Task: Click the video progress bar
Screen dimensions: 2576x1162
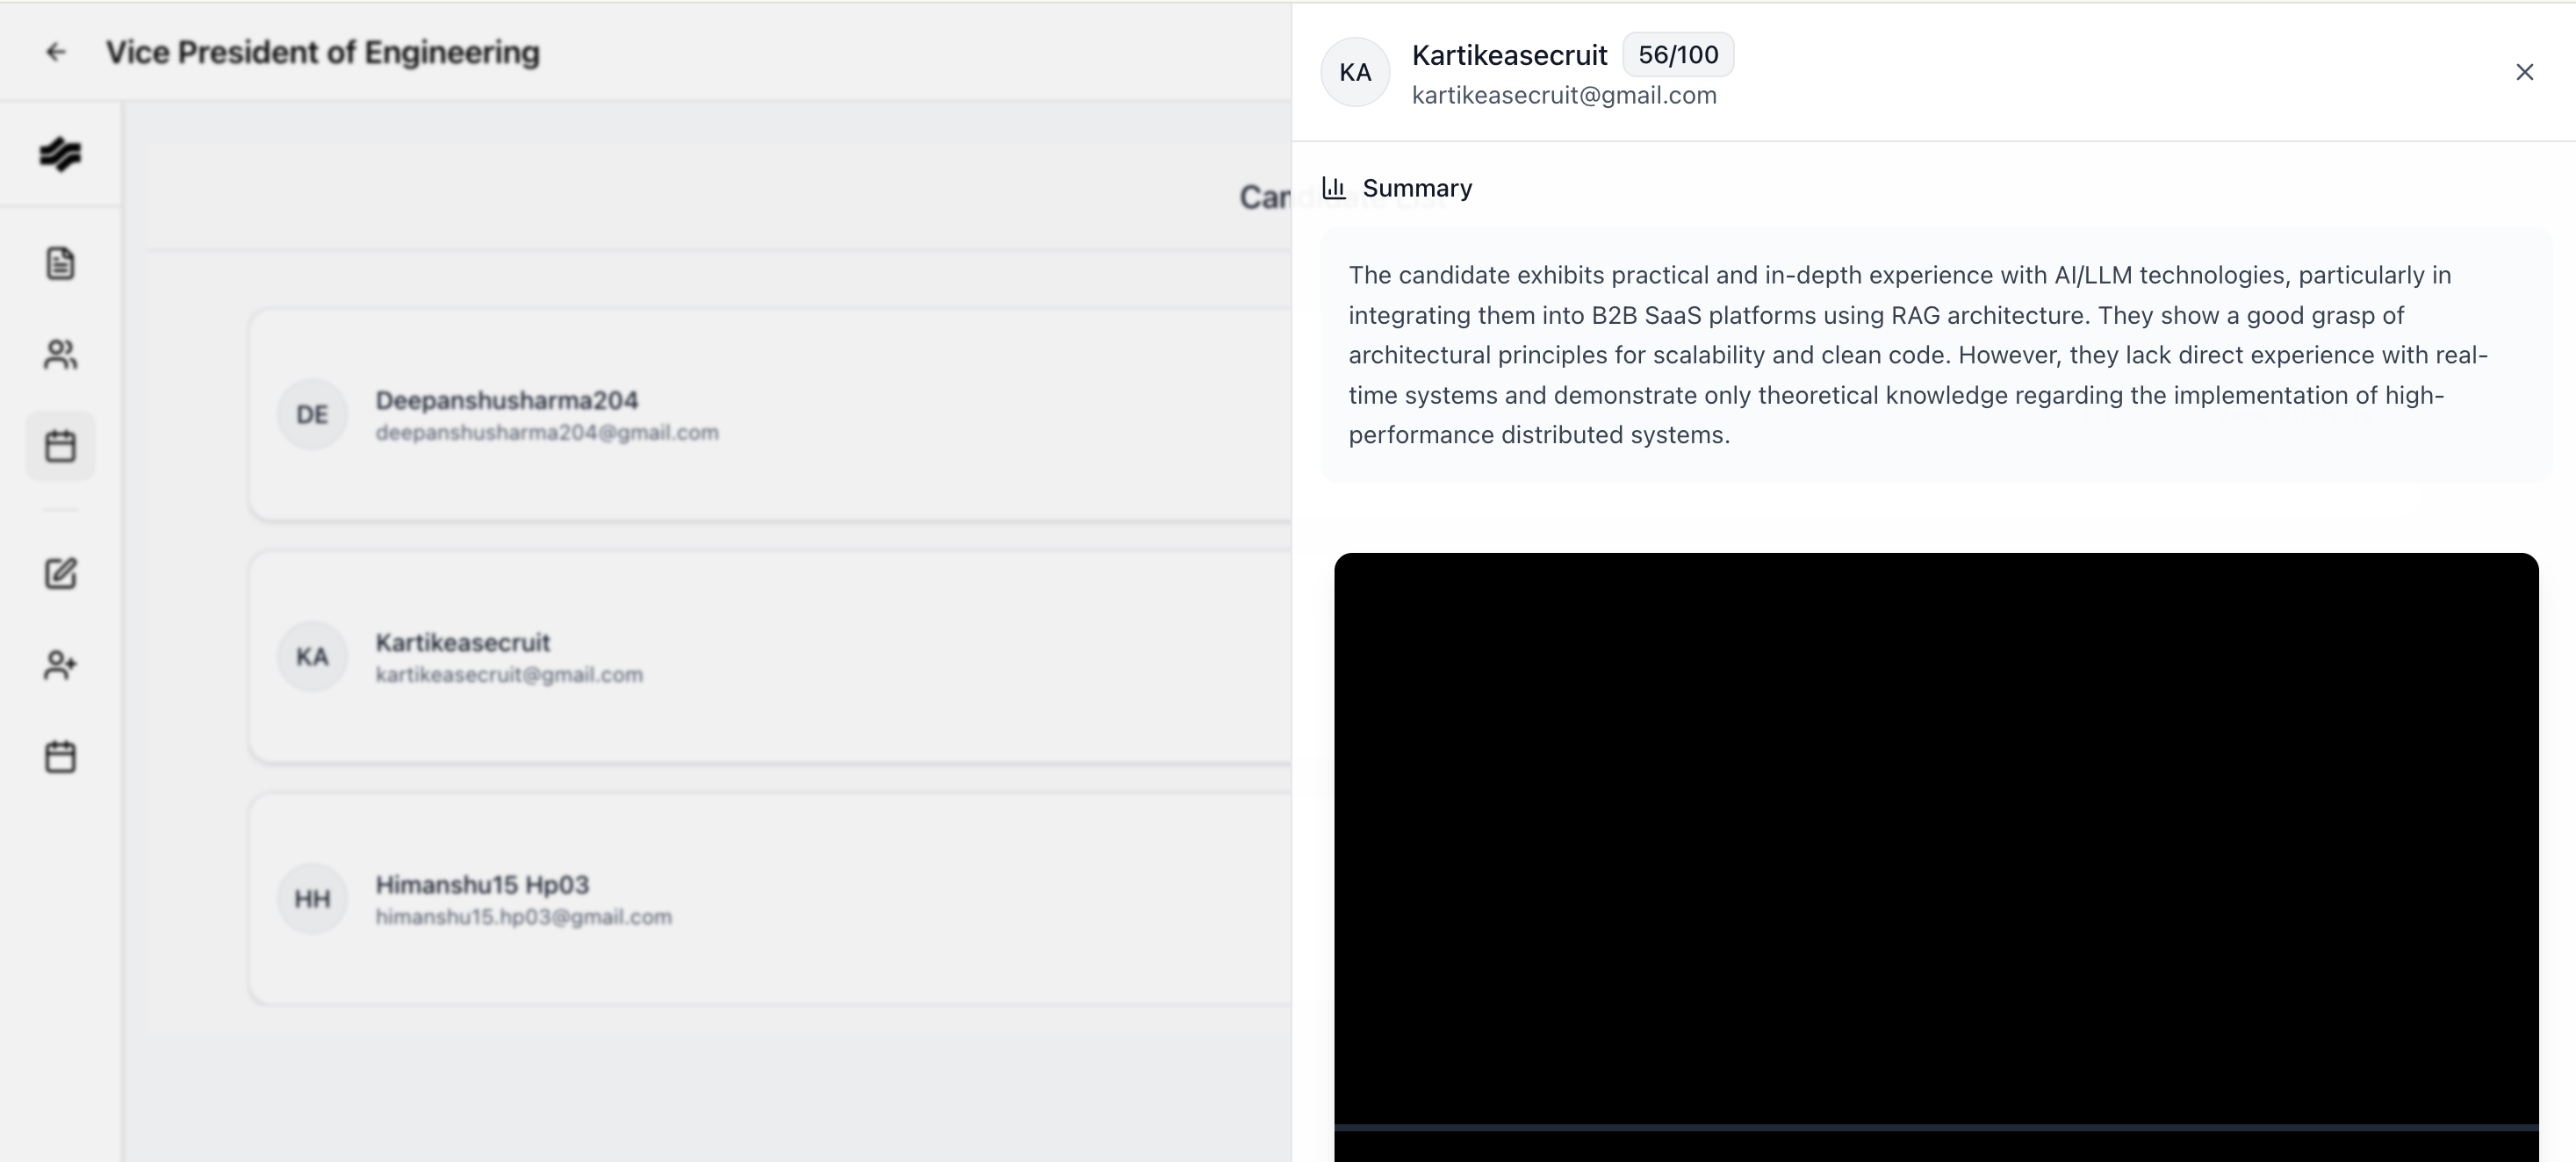Action: [1935, 1127]
